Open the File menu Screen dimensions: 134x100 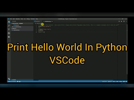coord(11,19)
